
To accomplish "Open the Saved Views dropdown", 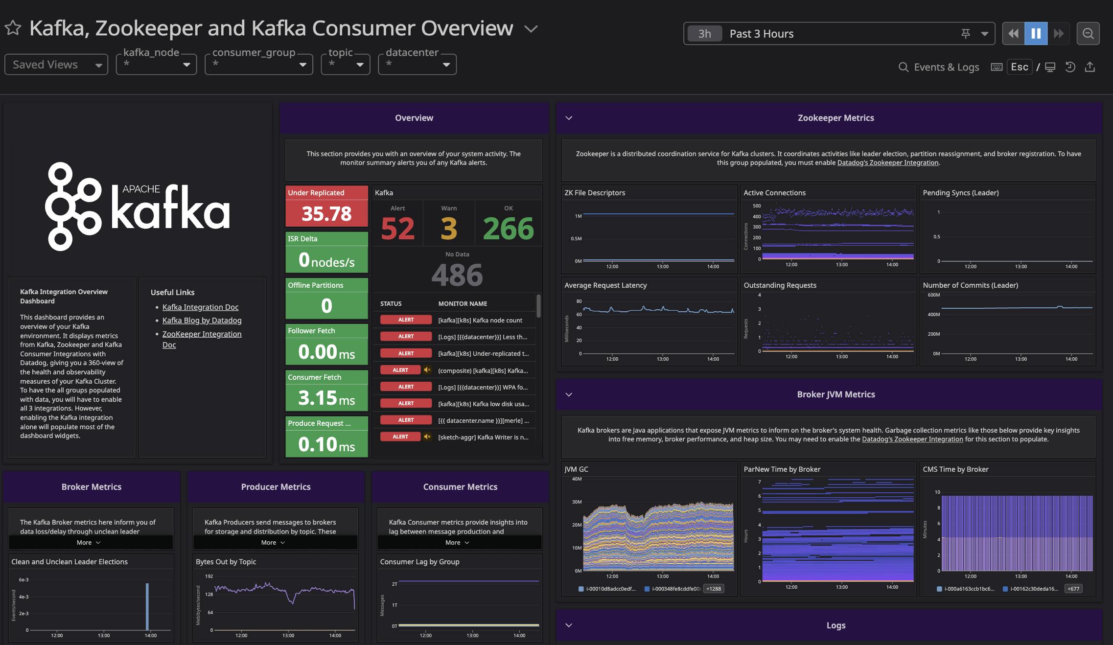I will click(56, 65).
